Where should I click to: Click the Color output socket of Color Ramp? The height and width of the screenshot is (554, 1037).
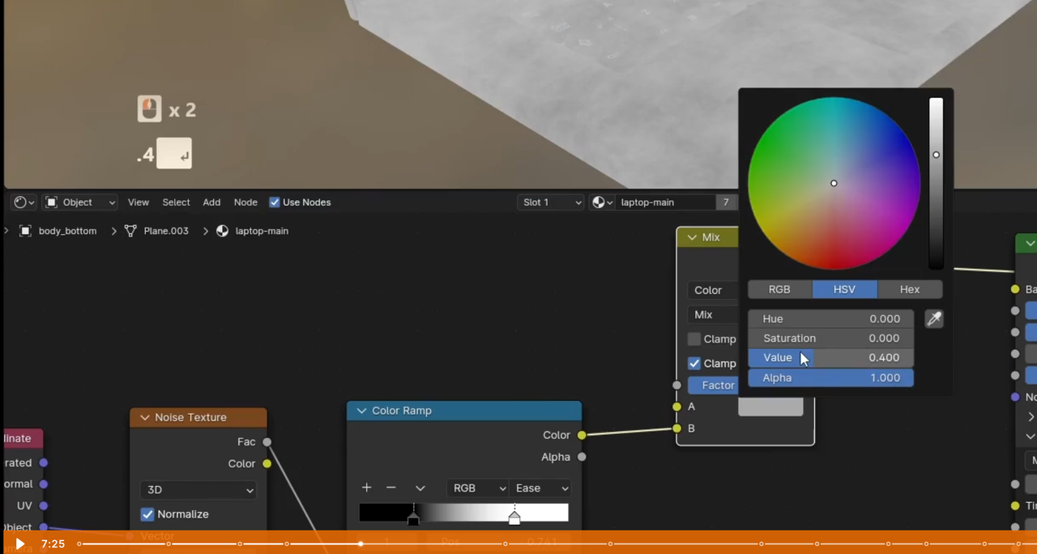[582, 436]
